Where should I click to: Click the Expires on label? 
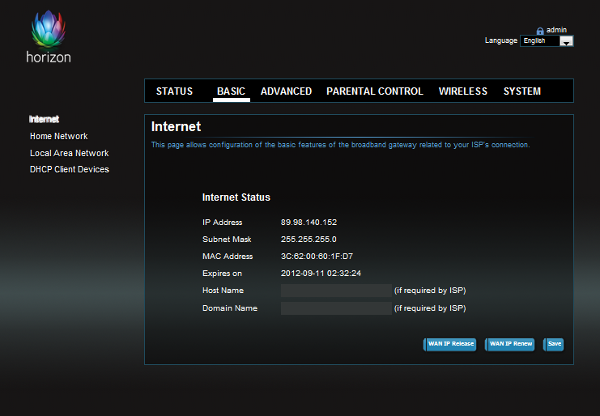click(223, 274)
